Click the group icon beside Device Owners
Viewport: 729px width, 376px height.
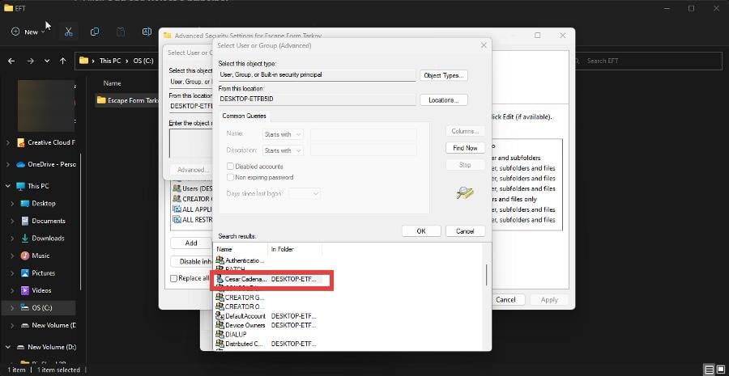point(220,325)
